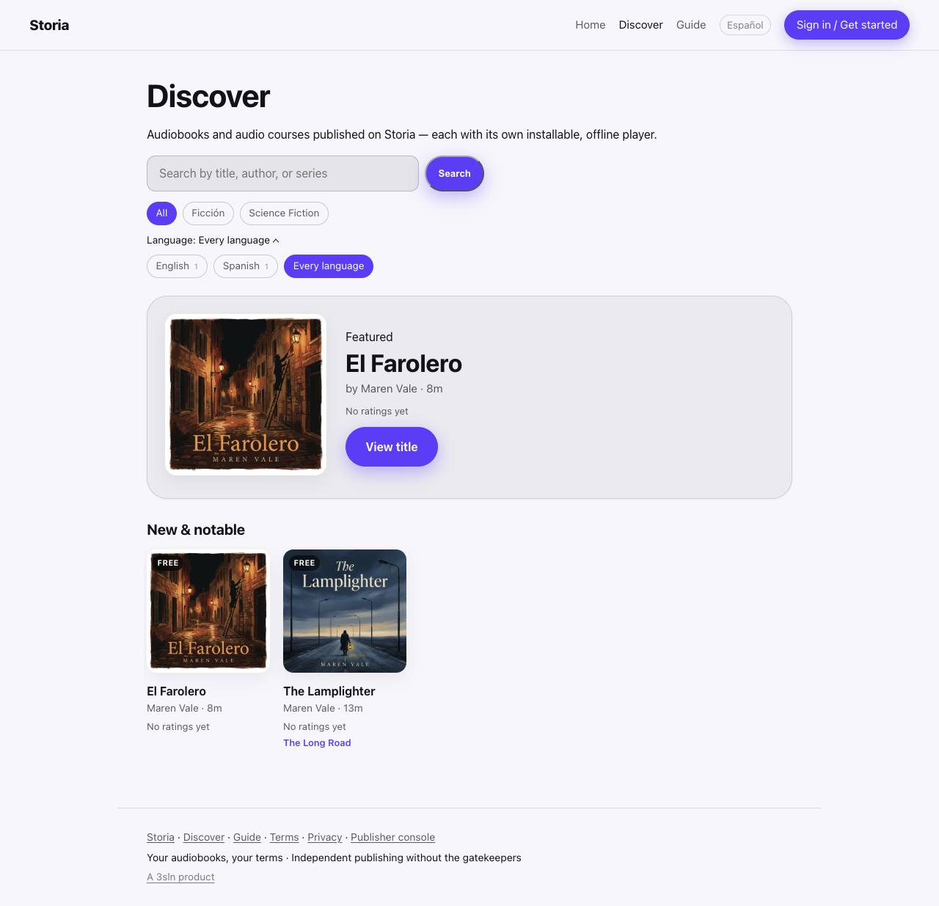Screen dimensions: 939x906
Task: Open Storia link in footer
Action: pyautogui.click(x=161, y=837)
